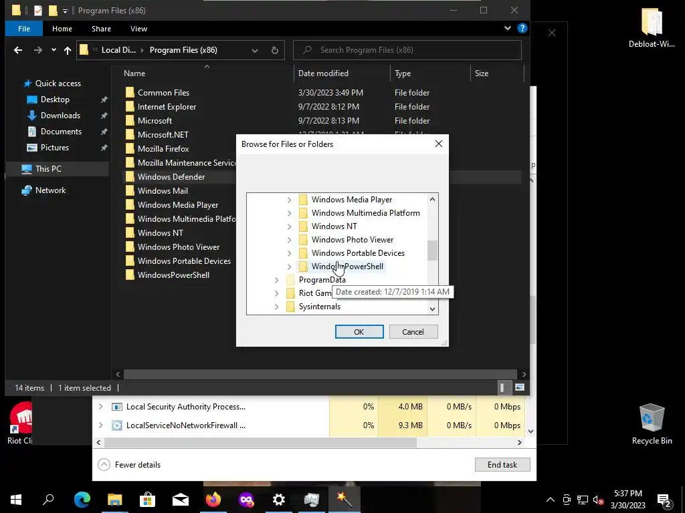Expand LocalServiceNoNetworkFirewall process row
Image resolution: width=685 pixels, height=513 pixels.
click(x=101, y=425)
